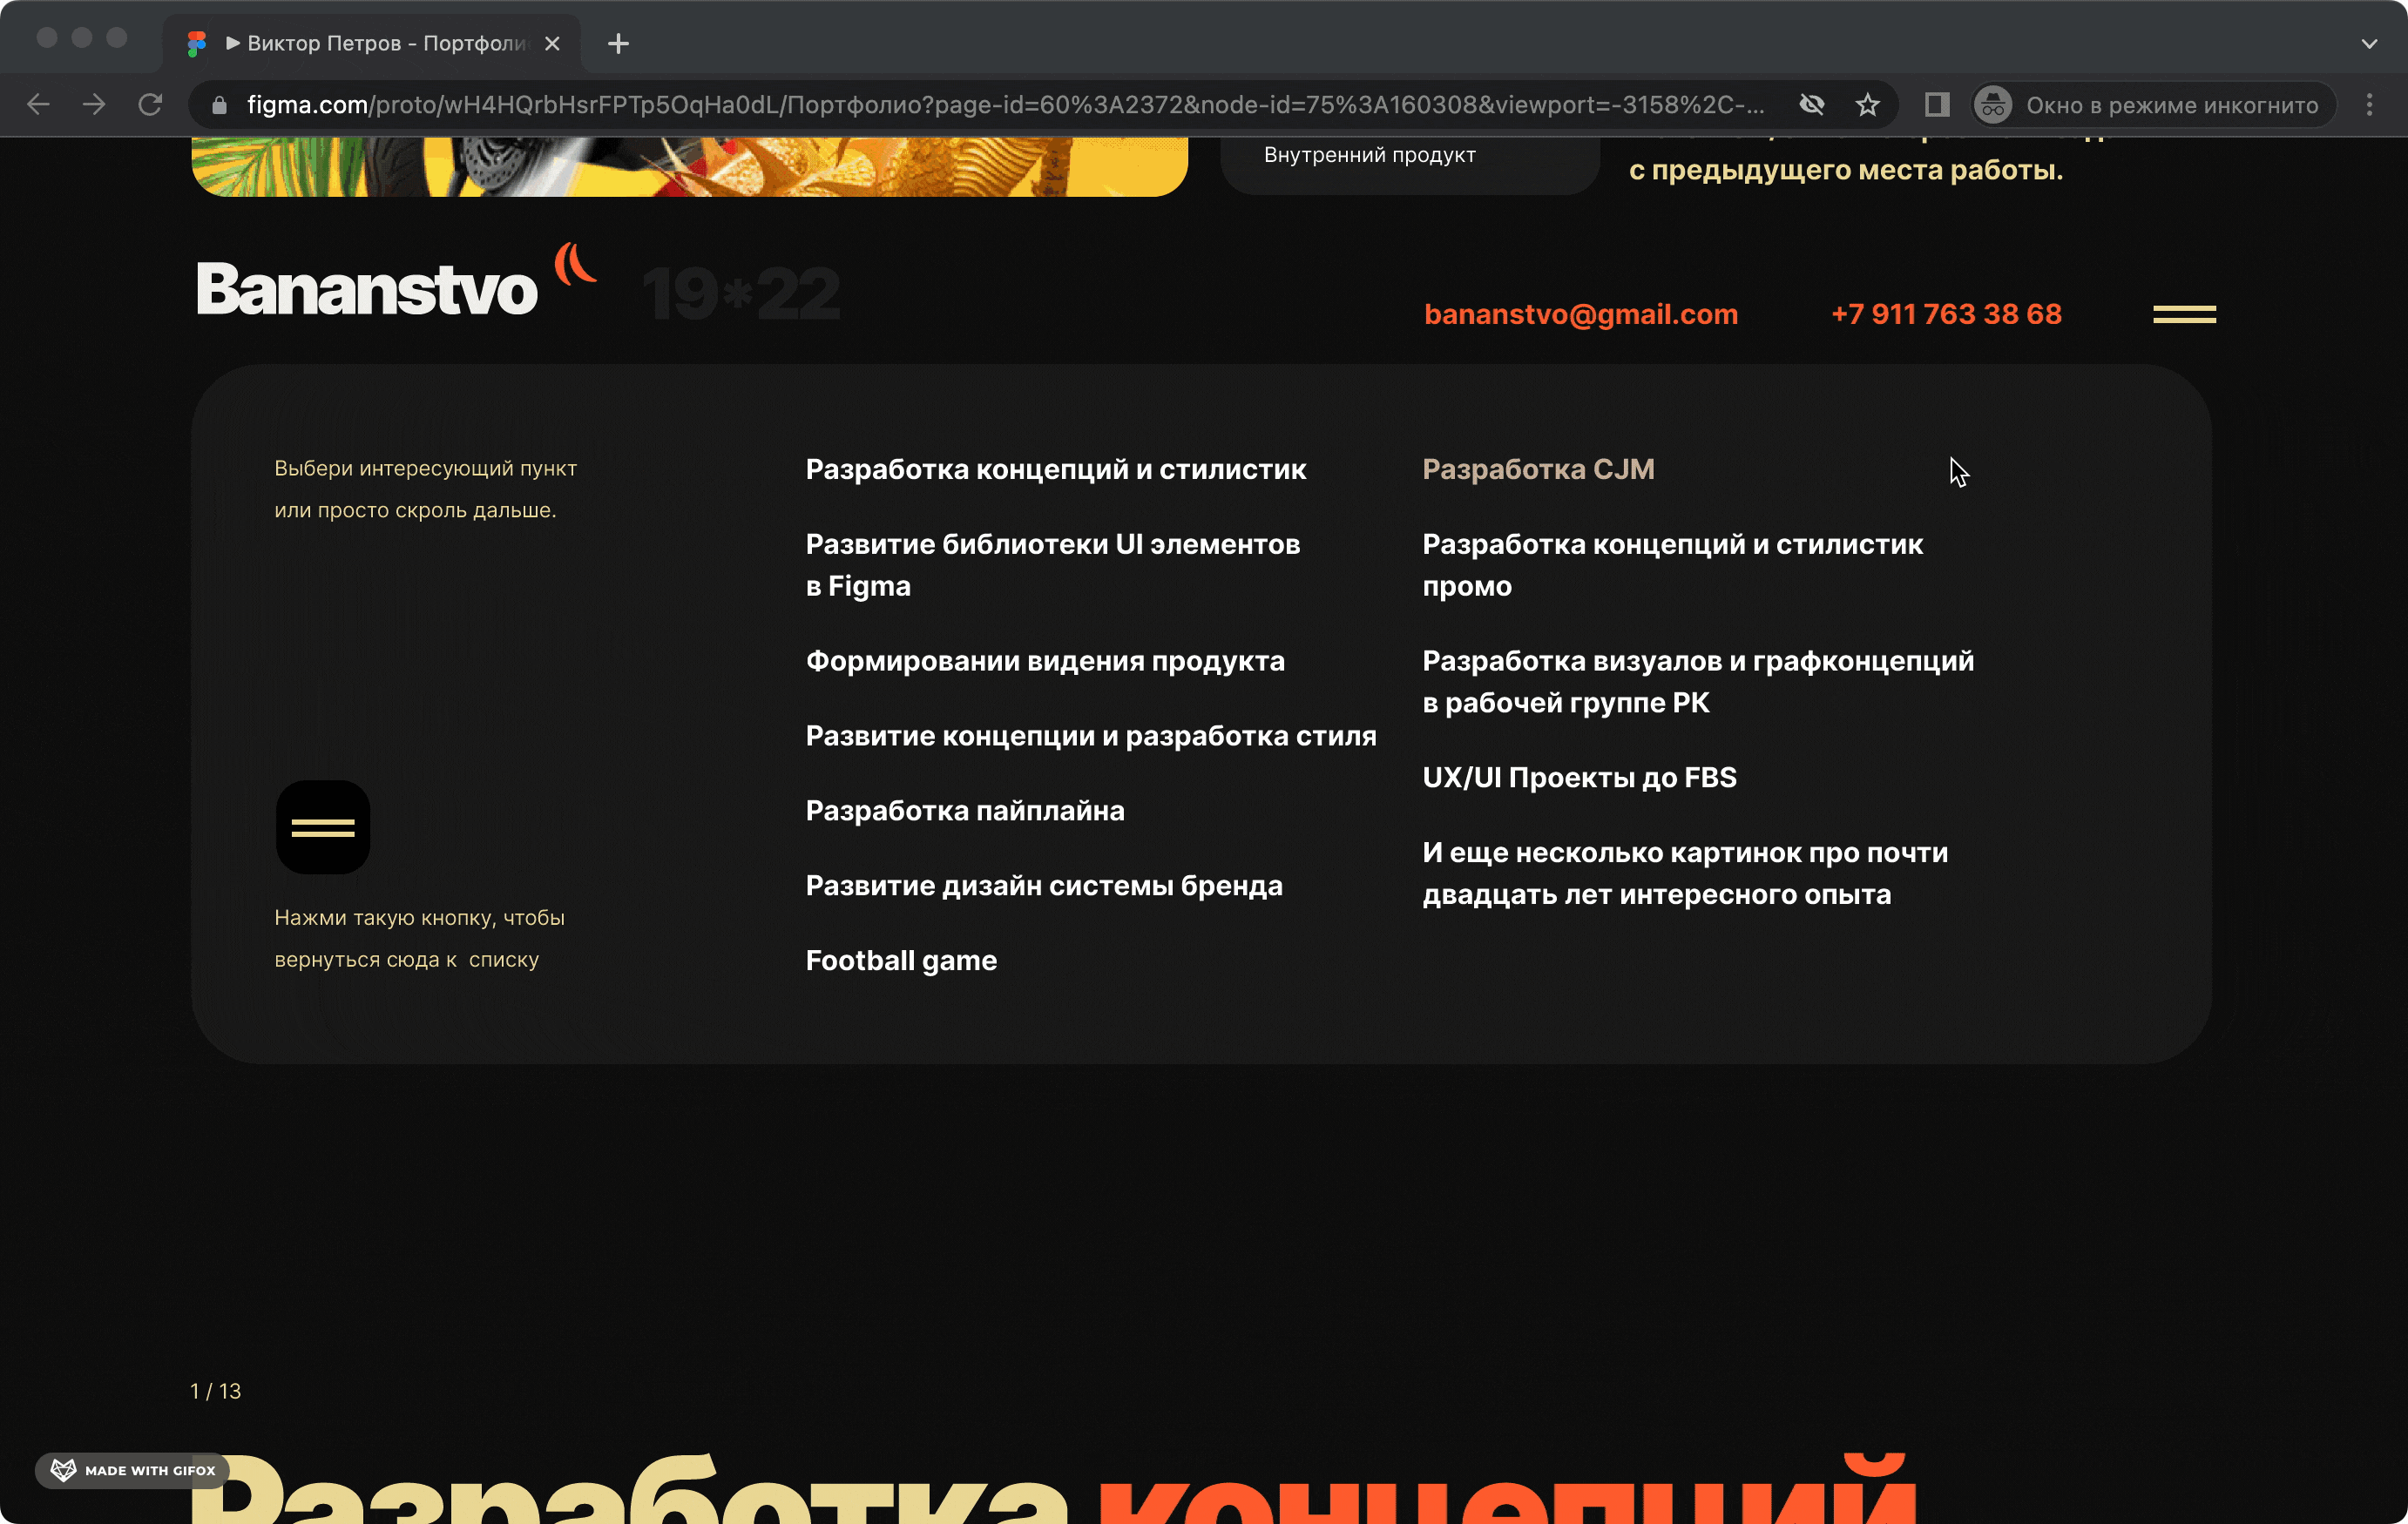Open menu item Разработка CJM
Viewport: 2408px width, 1524px height.
tap(1538, 469)
